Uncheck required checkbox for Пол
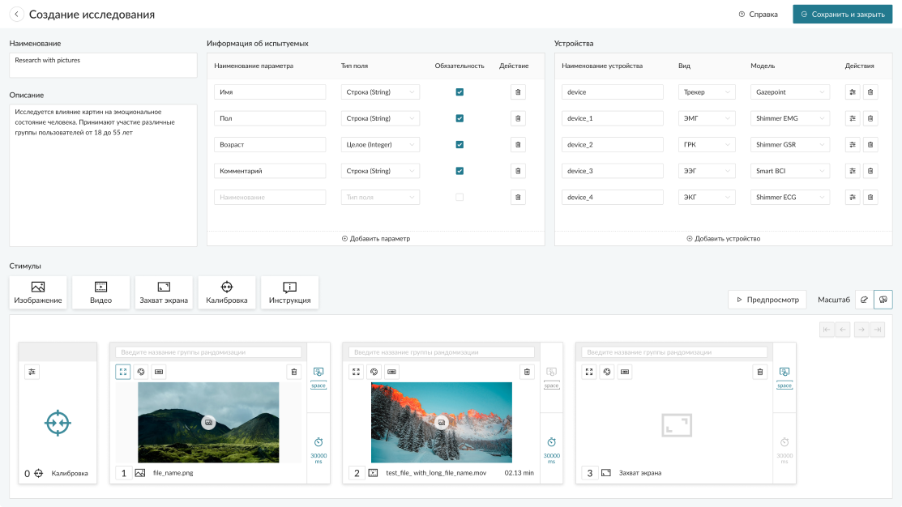902x507 pixels. point(460,118)
